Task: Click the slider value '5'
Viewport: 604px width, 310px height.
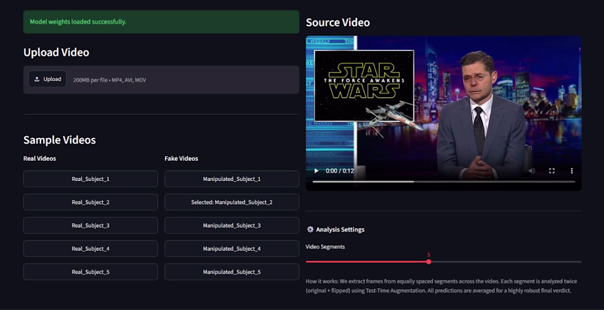Action: 429,255
